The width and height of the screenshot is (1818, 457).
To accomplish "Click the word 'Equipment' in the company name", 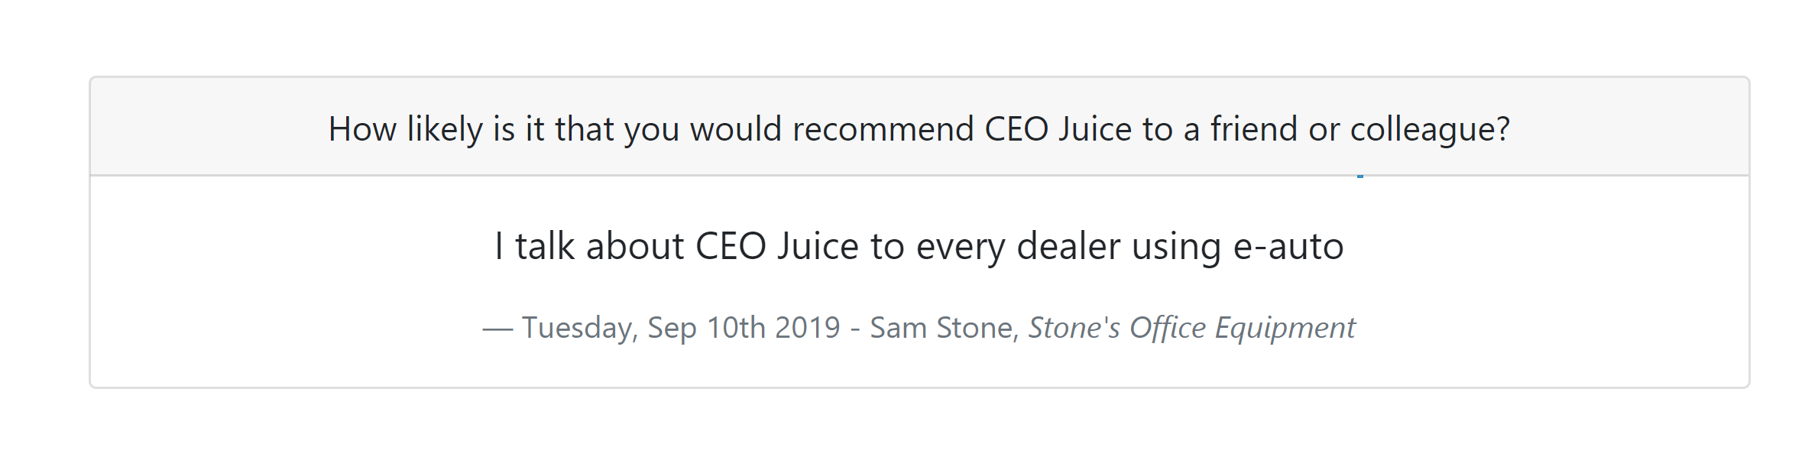I will (1285, 328).
